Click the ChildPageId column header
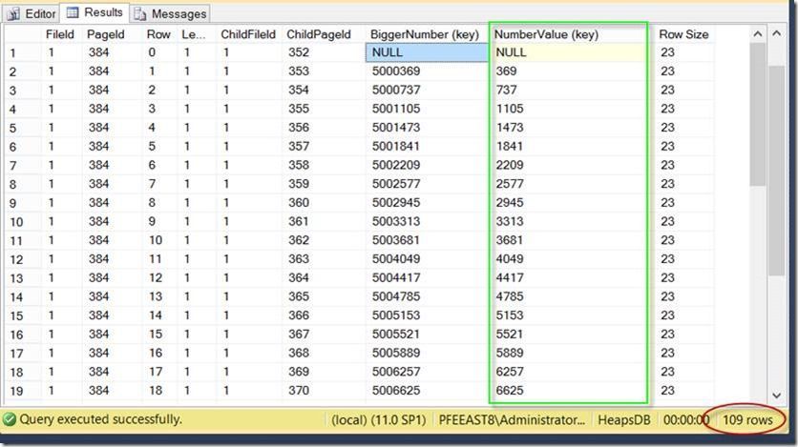Viewport: 798px width, 447px height. pos(319,34)
